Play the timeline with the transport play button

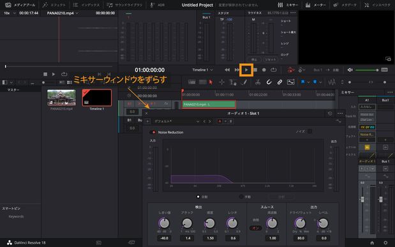tap(246, 70)
